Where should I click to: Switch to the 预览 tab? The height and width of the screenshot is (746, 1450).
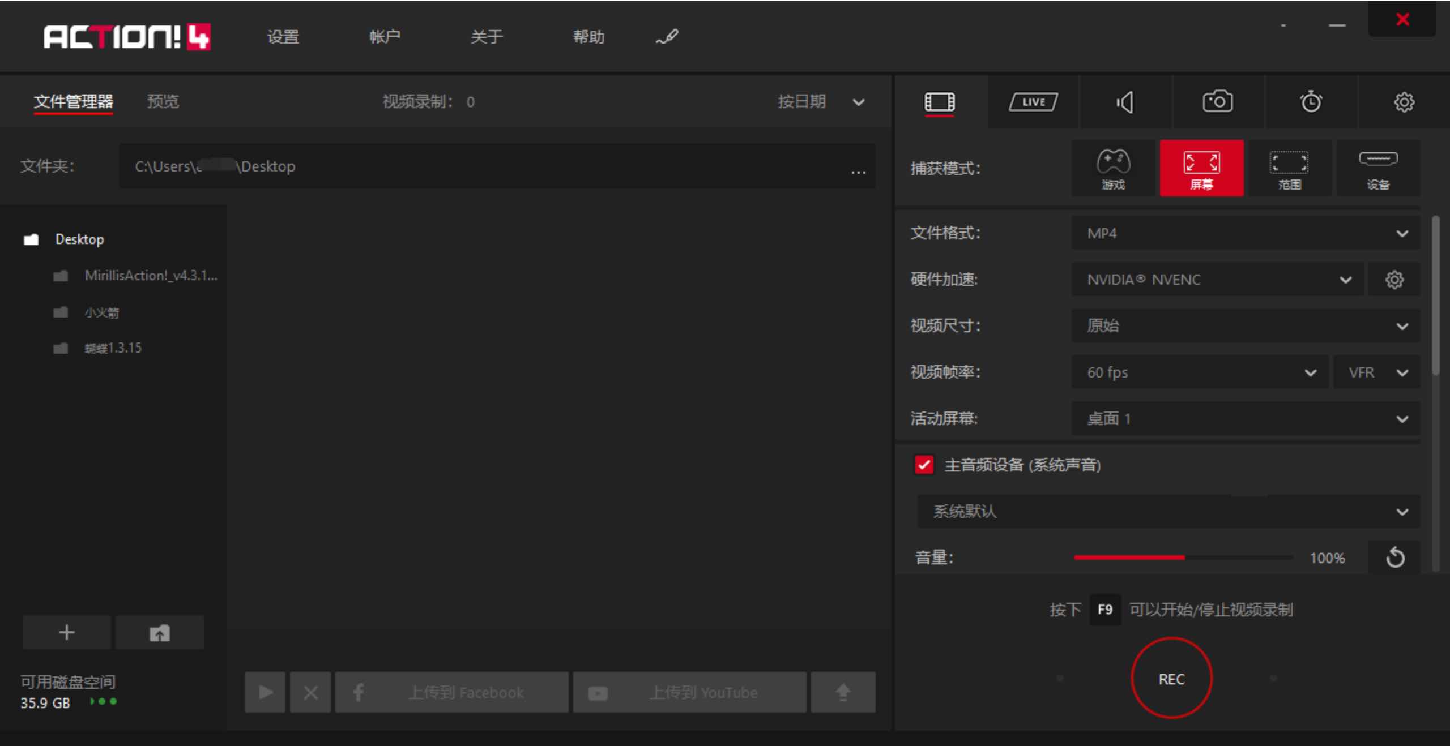tap(163, 102)
